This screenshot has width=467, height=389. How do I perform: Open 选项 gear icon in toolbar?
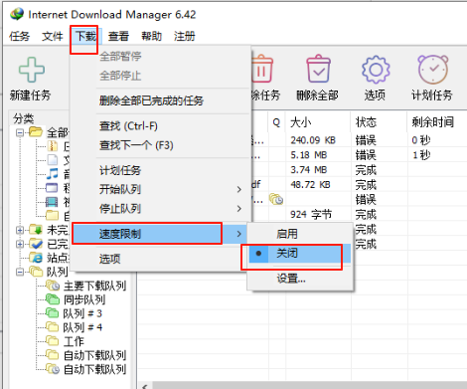click(x=376, y=70)
